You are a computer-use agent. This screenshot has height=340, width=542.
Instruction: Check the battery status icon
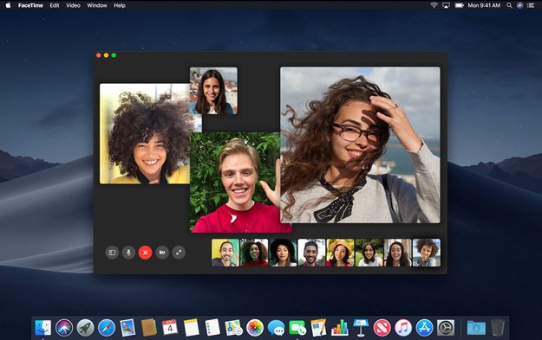[460, 5]
